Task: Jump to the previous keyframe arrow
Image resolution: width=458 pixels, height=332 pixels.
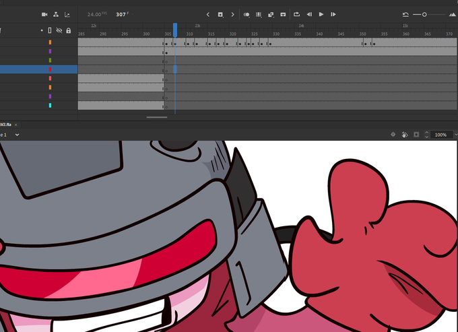Action: tap(208, 14)
